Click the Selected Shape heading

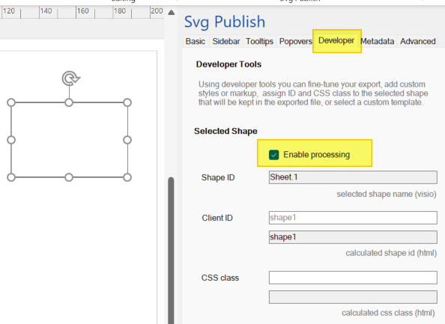click(x=225, y=131)
